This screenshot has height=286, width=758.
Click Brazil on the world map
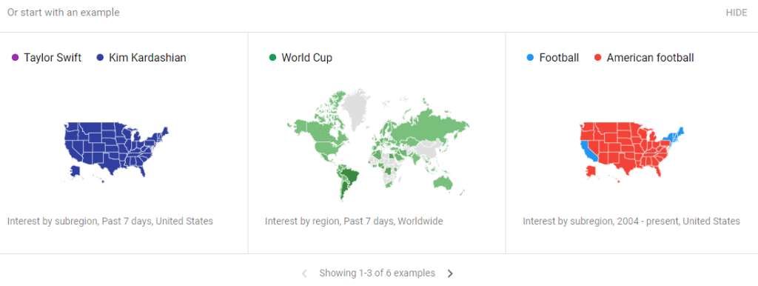[350, 176]
